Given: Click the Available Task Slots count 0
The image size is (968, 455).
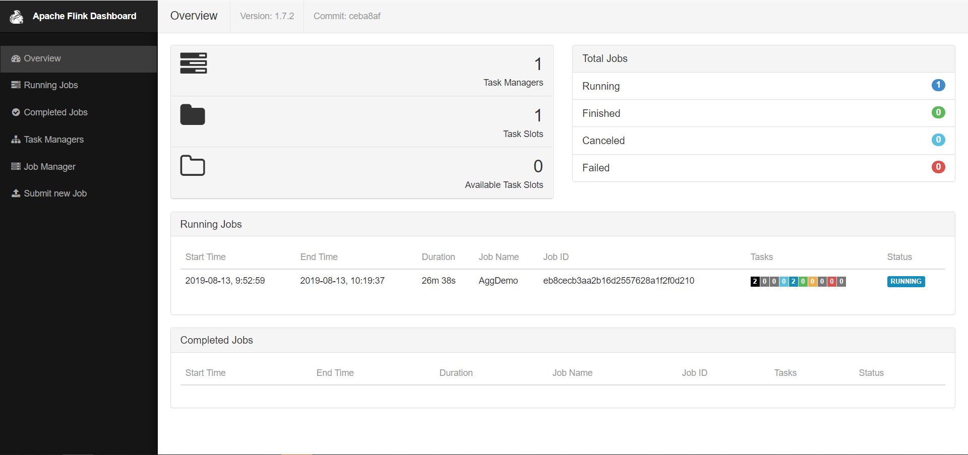Looking at the screenshot, I should [x=538, y=166].
